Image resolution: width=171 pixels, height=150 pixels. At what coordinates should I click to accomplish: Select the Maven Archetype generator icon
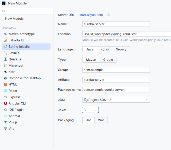coord(5,34)
